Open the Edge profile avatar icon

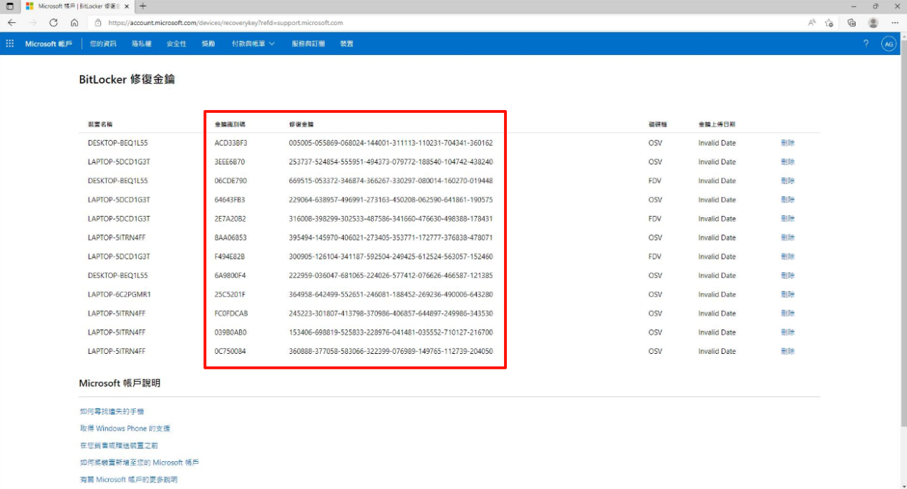click(x=873, y=23)
